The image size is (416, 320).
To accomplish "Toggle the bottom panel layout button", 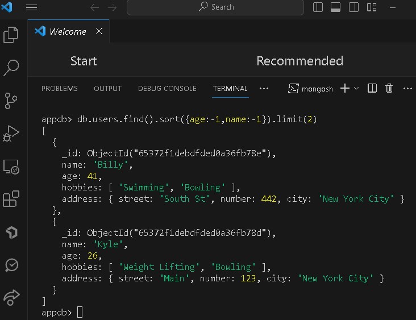I will (336, 7).
